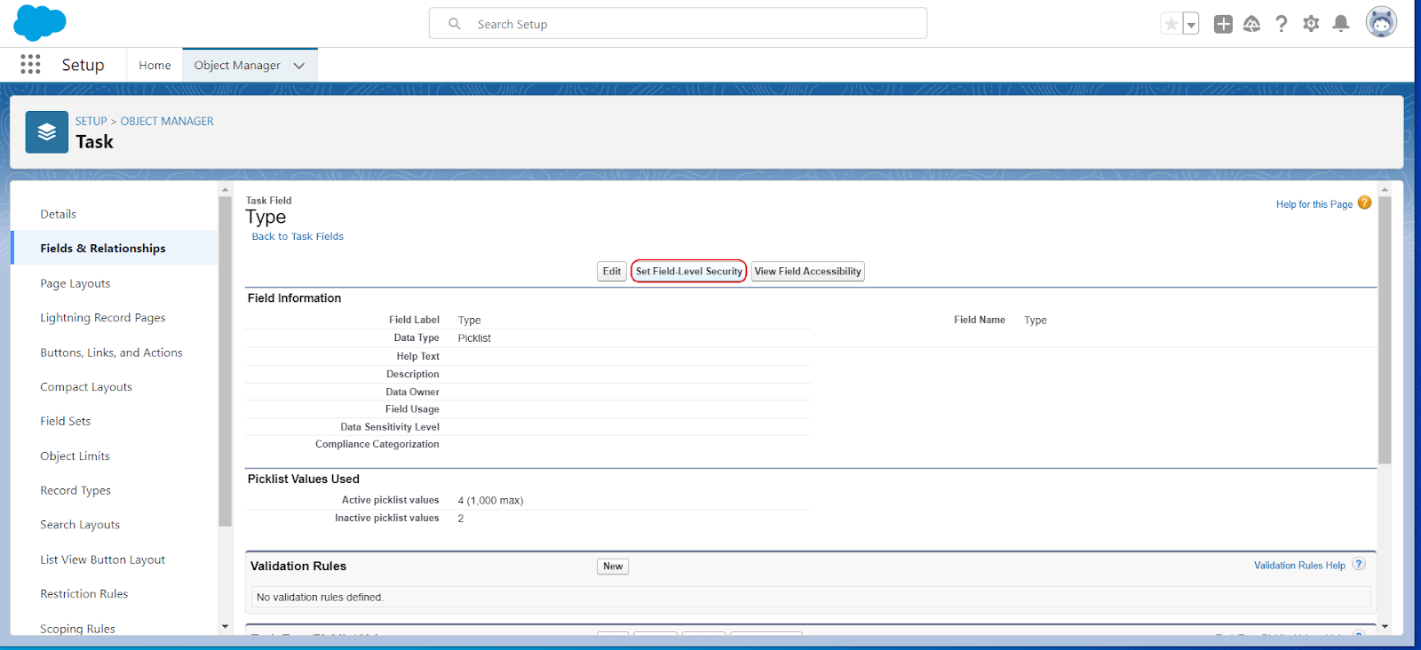Viewport: 1421px width, 650px height.
Task: Focus the Search Setup input field
Action: coord(678,23)
